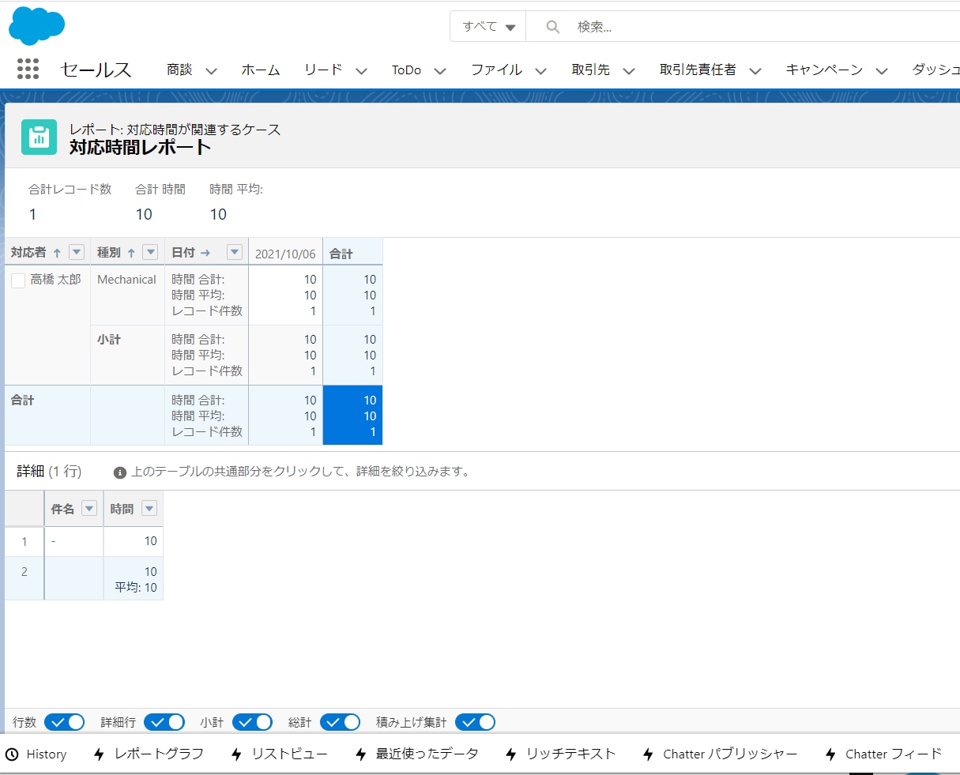The width and height of the screenshot is (960, 775).
Task: Click the 対応時間レポート report title
Action: coord(140,147)
